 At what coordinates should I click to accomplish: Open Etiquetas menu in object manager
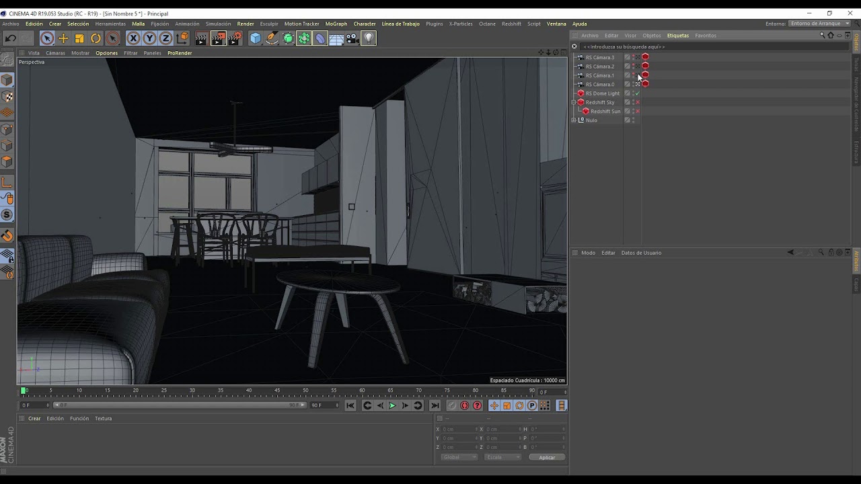coord(677,36)
